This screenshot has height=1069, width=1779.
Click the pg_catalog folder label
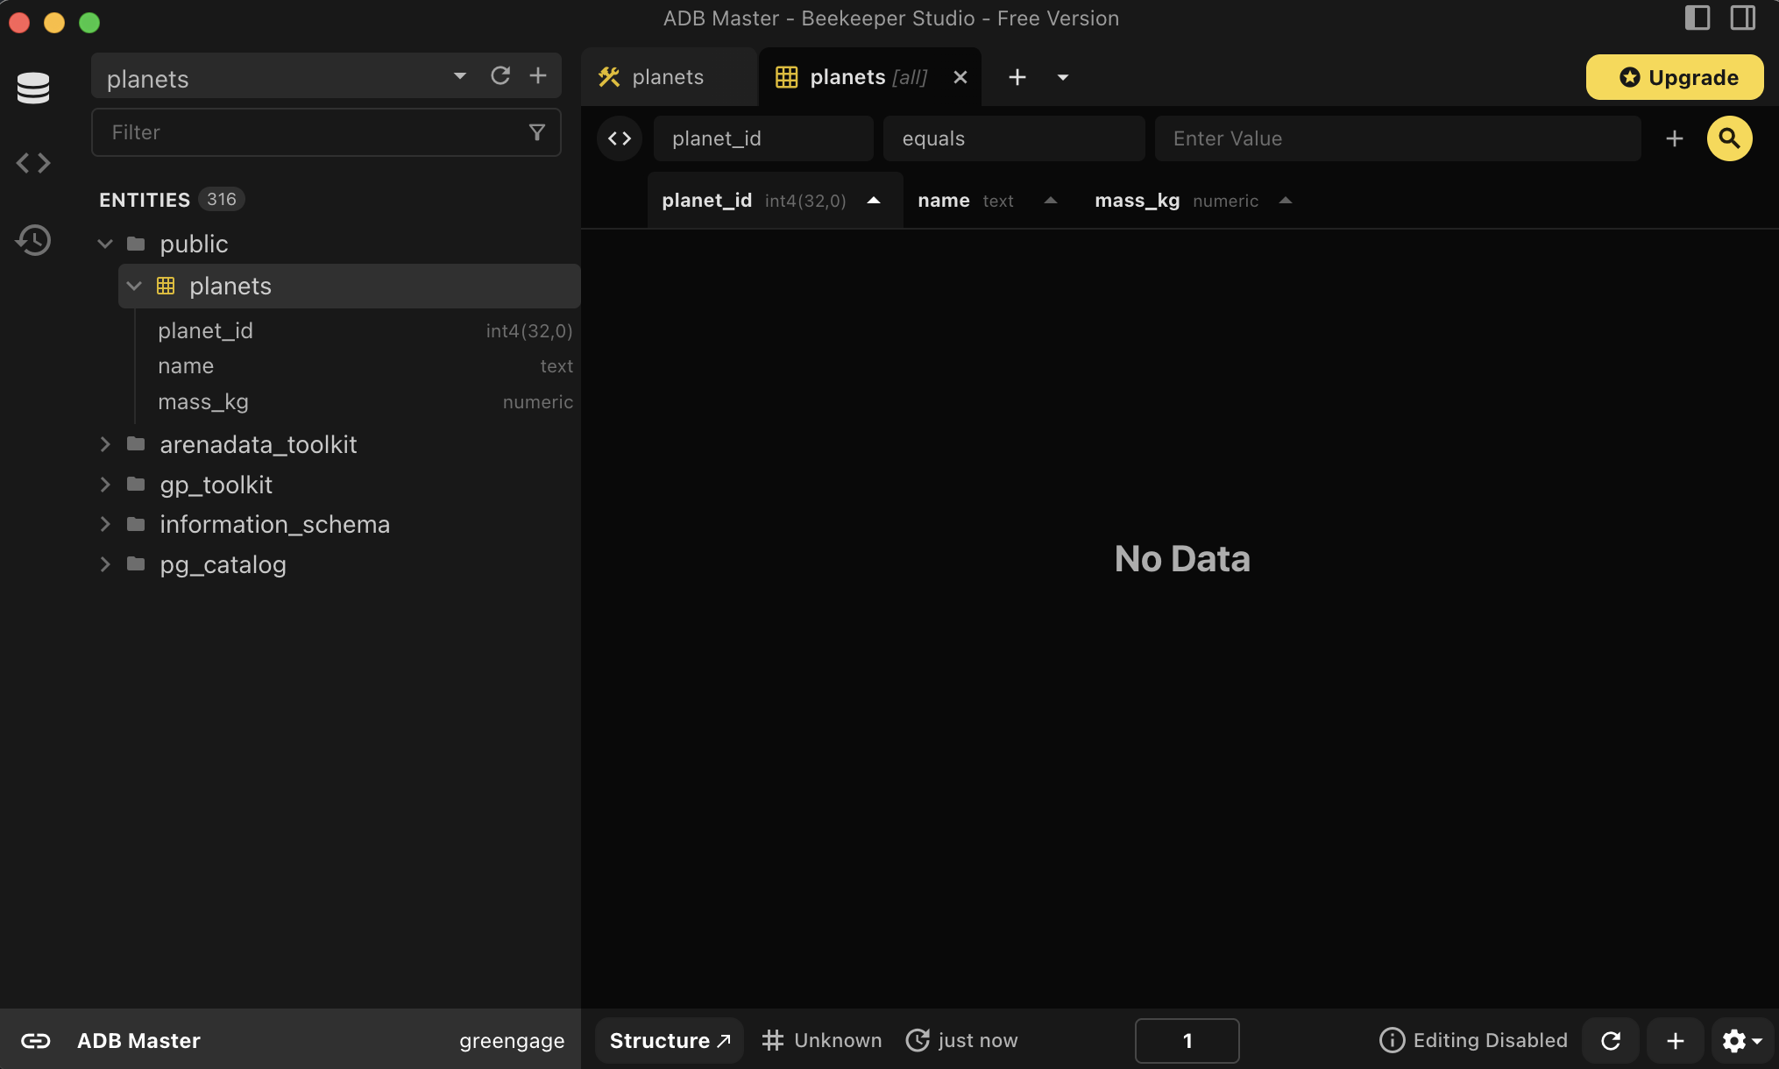[x=223, y=564]
